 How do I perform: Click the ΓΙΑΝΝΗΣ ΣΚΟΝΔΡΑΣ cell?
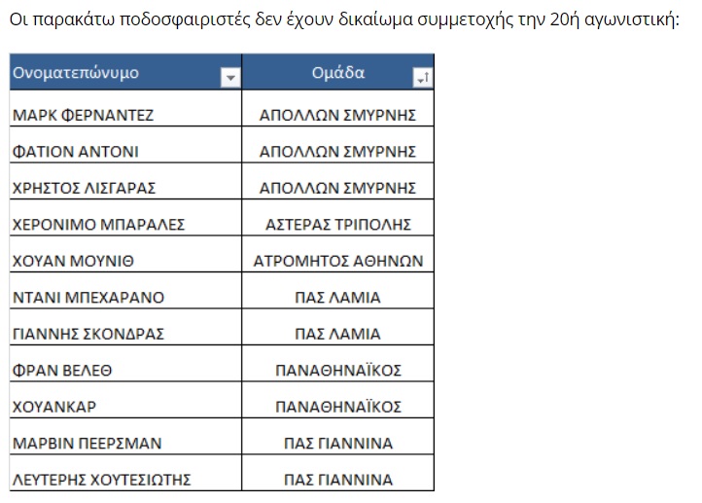point(125,327)
